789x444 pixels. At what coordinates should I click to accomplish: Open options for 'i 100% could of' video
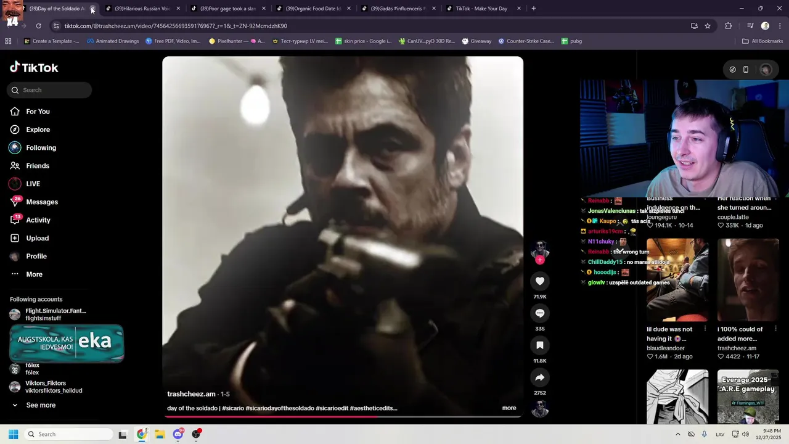775,329
